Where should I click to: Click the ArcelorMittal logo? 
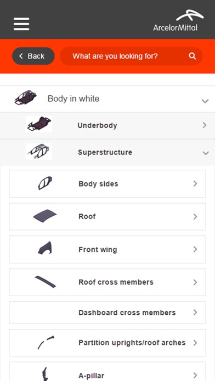pos(178,20)
